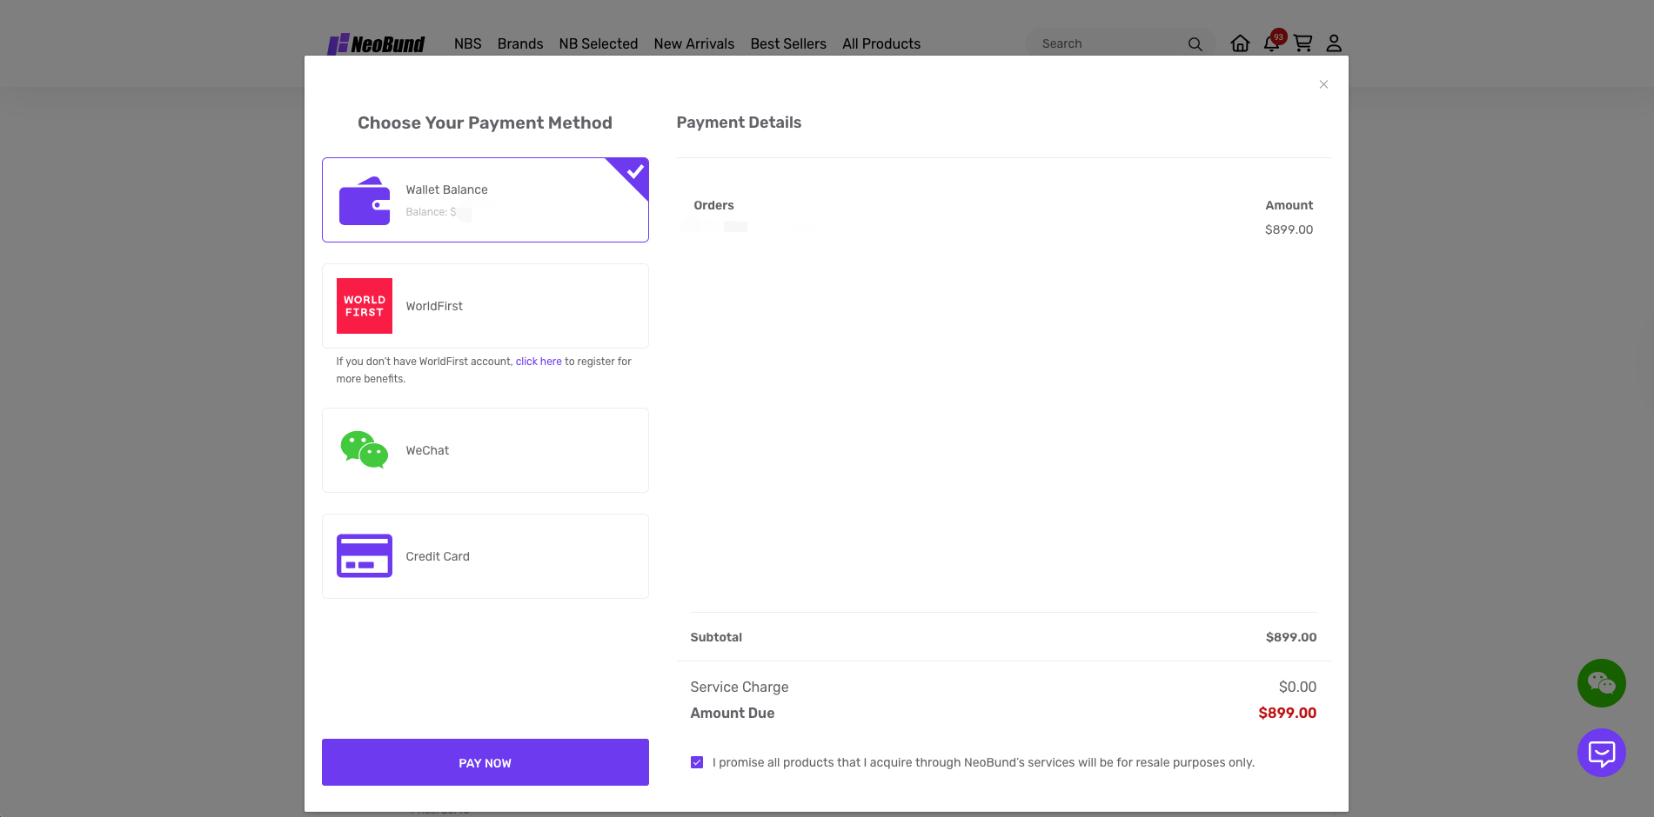Click the red WorldFirst logo
Image resolution: width=1654 pixels, height=817 pixels.
click(365, 306)
